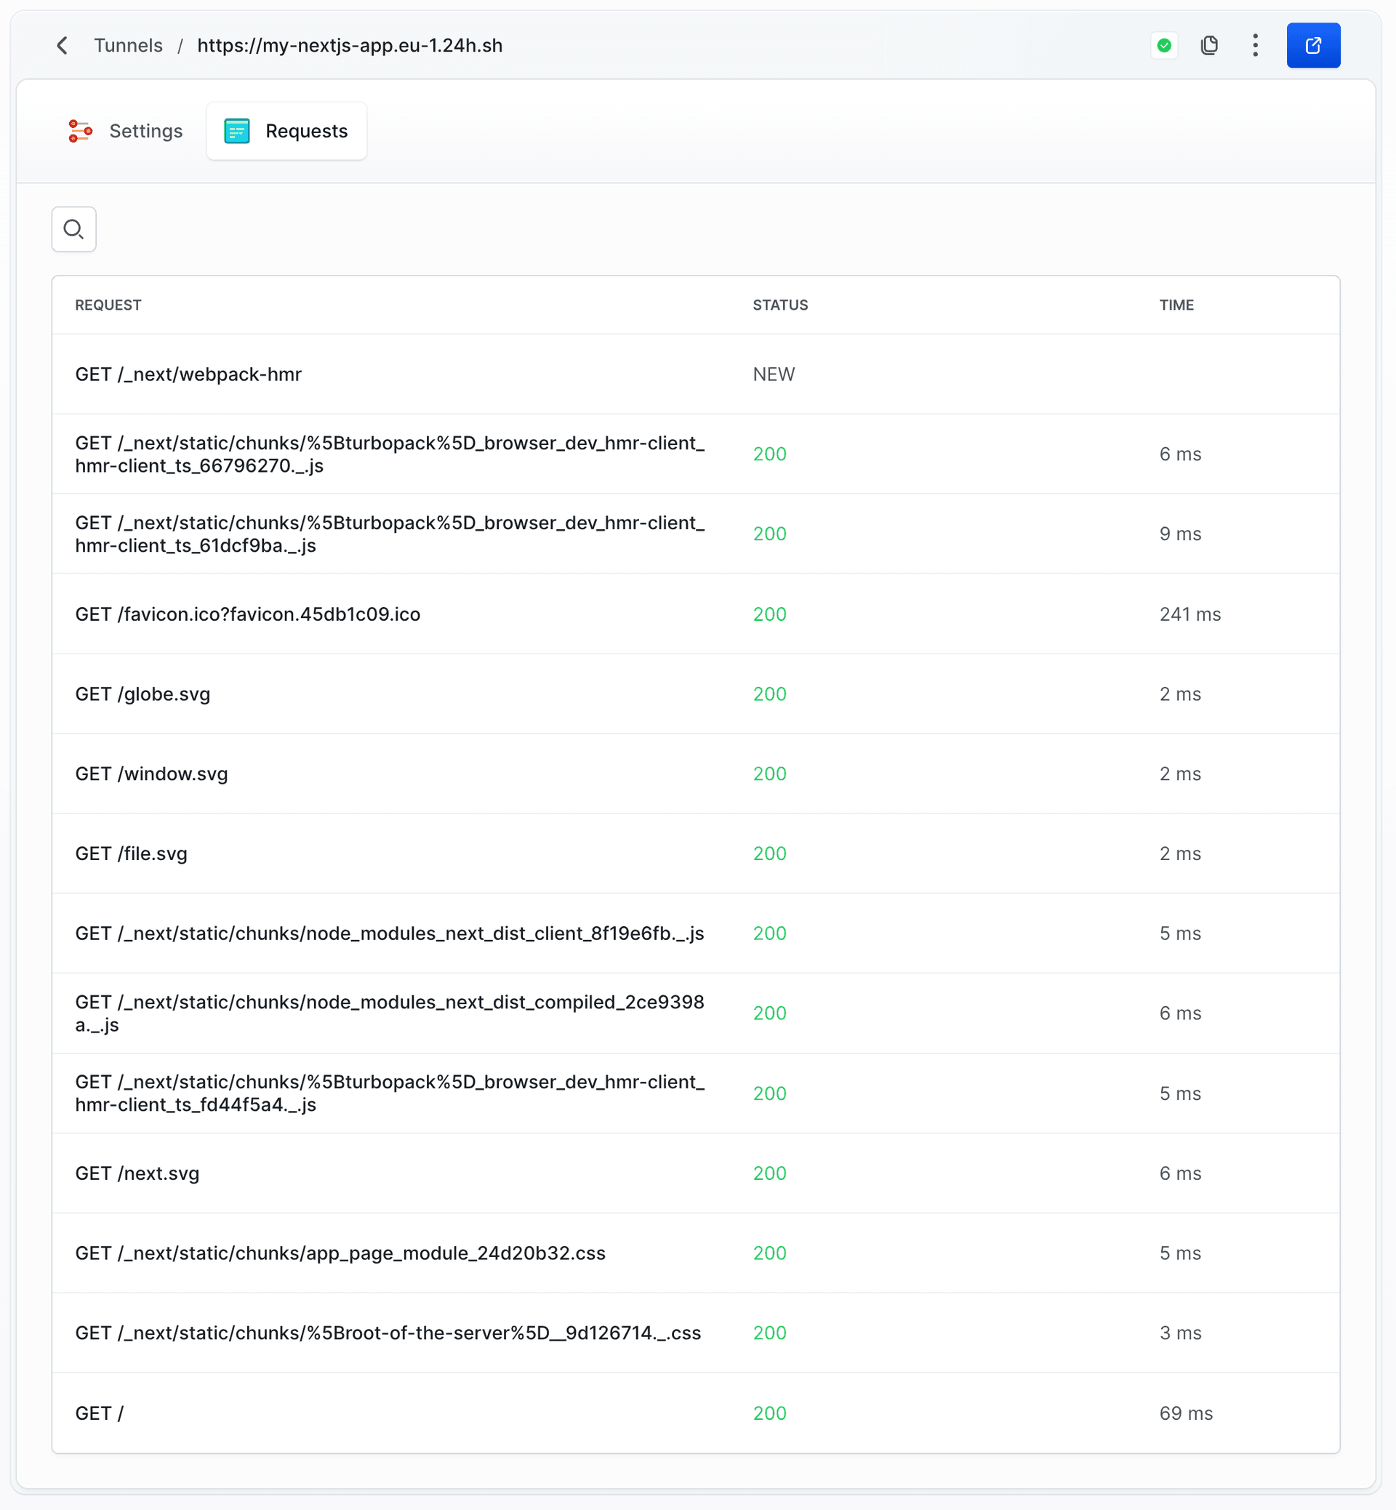Click the Requests tab icon
This screenshot has width=1396, height=1510.
click(236, 131)
